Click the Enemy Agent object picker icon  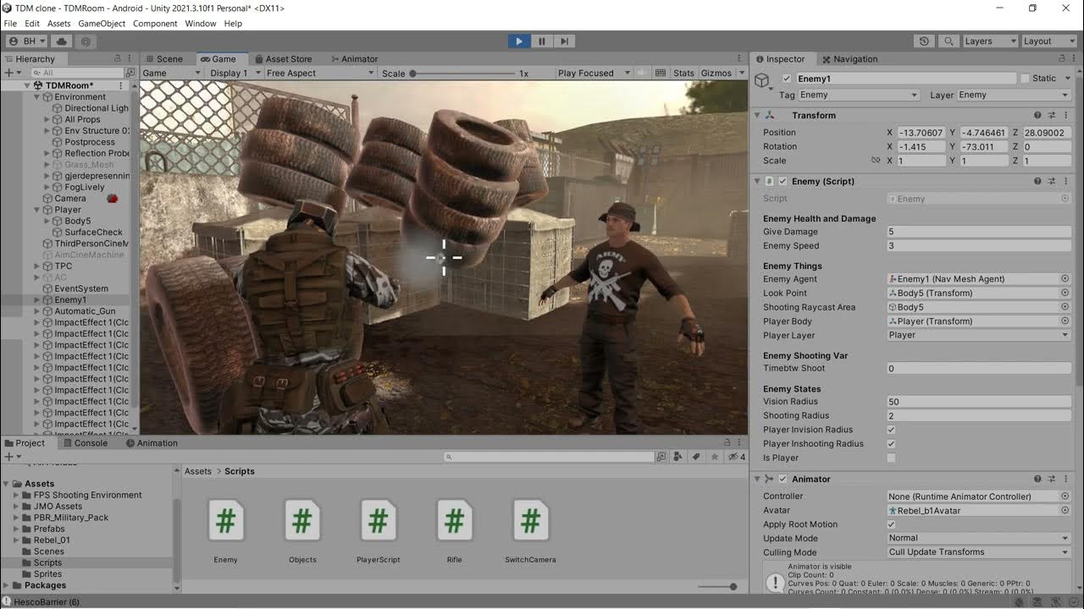pyautogui.click(x=1065, y=279)
